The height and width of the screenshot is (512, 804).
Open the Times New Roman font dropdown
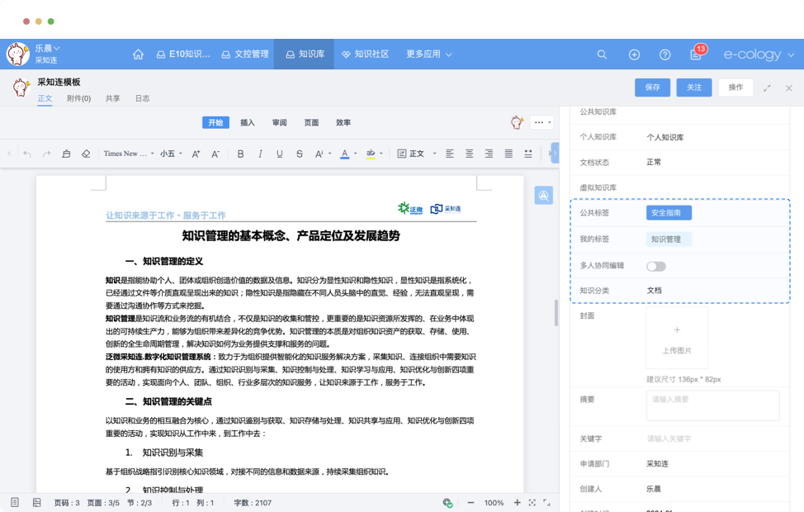pyautogui.click(x=129, y=154)
